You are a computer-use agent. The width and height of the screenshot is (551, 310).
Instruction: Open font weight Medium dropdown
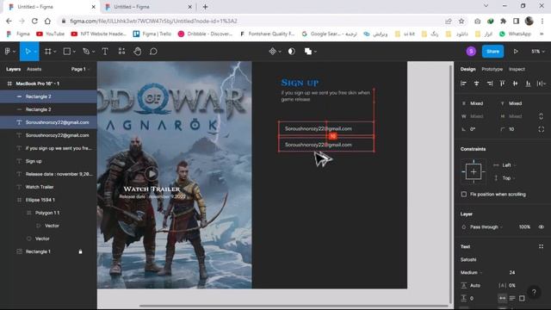coord(471,272)
